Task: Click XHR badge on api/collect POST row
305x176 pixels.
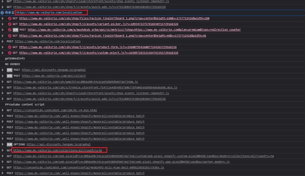Action: pyautogui.click(x=9, y=76)
